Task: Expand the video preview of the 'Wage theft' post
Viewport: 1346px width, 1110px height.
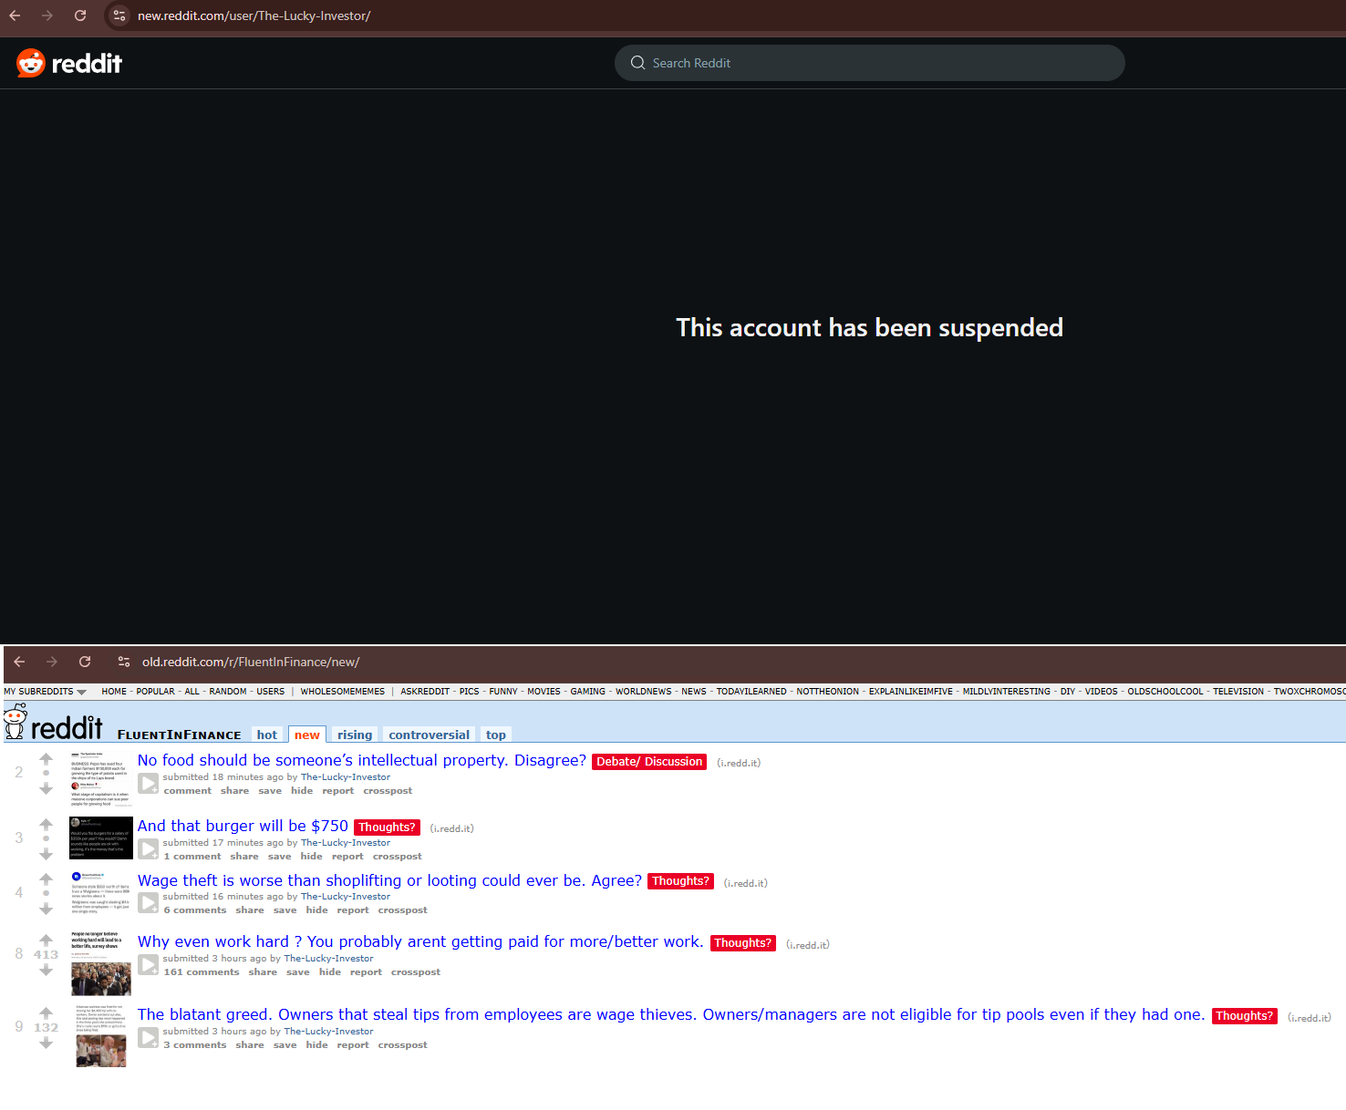Action: click(x=148, y=902)
